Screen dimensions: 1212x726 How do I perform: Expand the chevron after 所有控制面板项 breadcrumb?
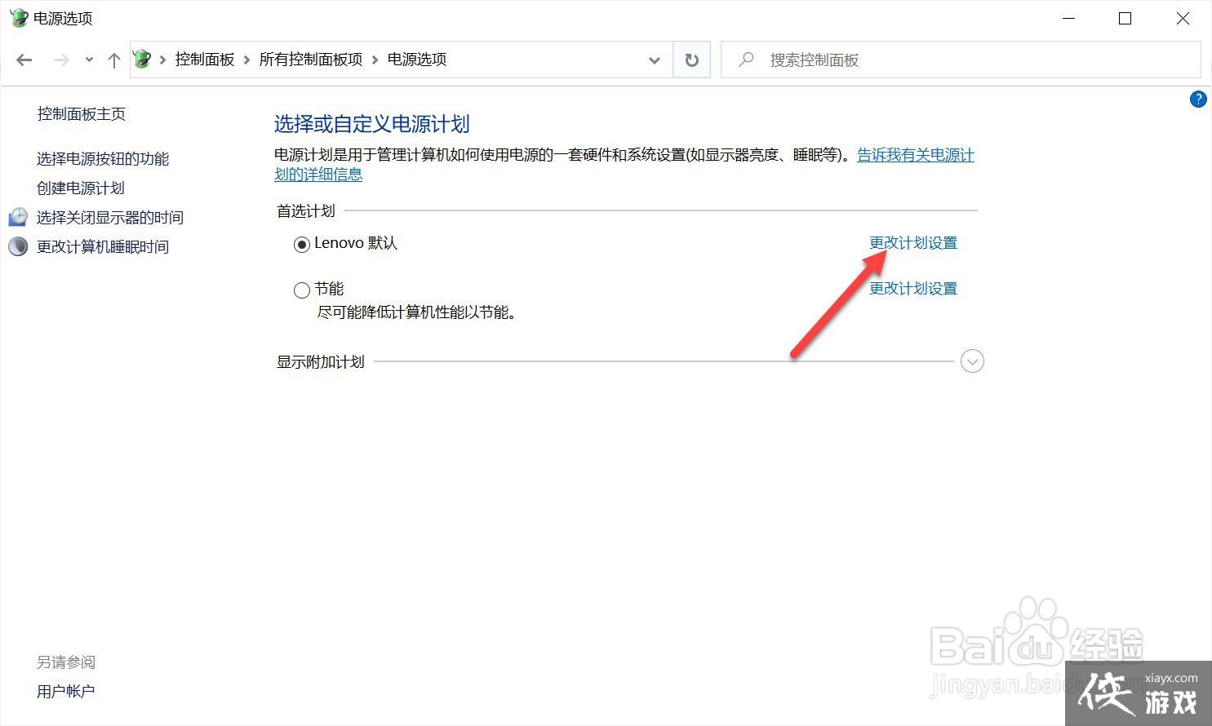[375, 60]
